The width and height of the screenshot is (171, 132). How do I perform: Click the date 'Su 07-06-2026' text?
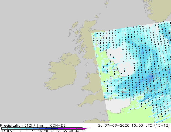[114, 126]
